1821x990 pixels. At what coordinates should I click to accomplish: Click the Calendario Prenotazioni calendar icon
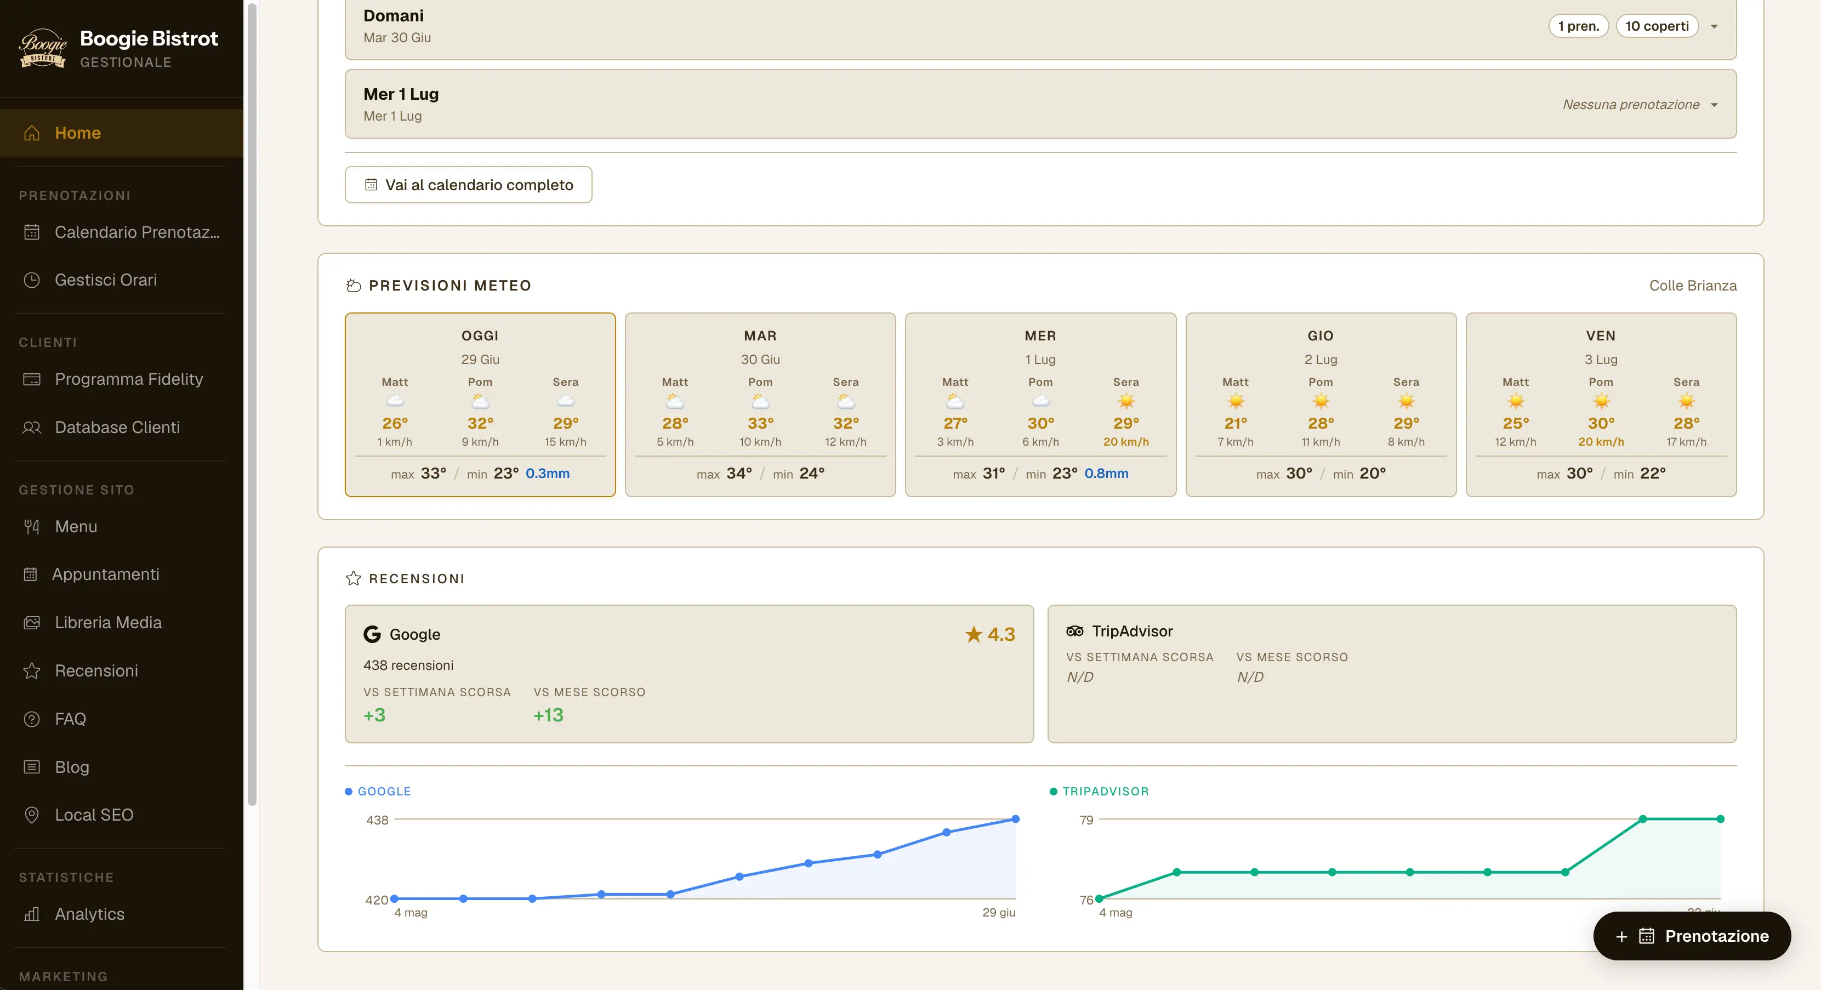32,232
